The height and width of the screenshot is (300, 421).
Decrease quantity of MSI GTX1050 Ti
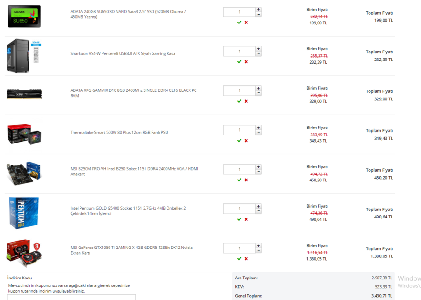258,250
